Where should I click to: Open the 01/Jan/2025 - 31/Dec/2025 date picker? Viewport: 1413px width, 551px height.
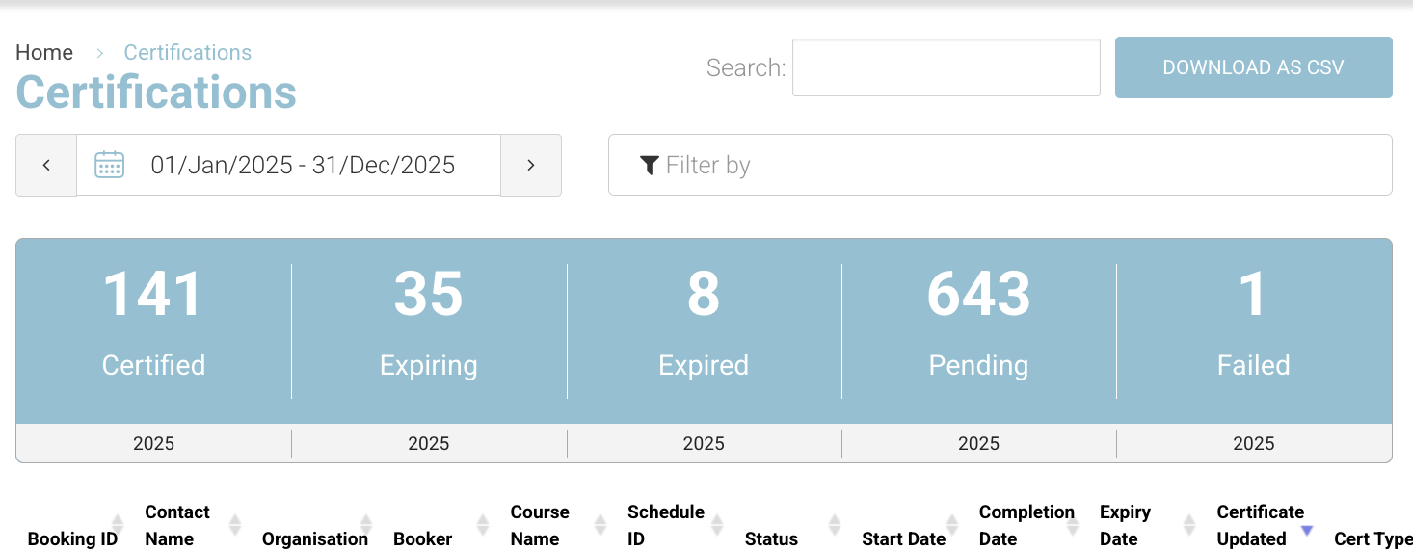click(303, 165)
